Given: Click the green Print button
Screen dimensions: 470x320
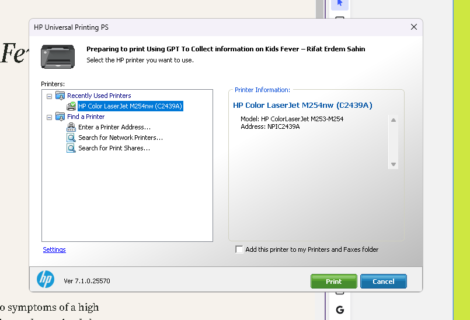Looking at the screenshot, I should [334, 282].
